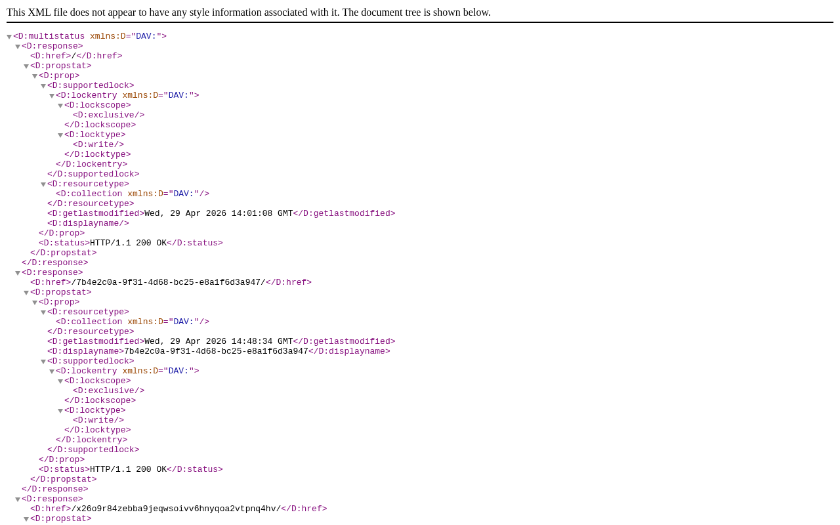This screenshot has height=525, width=840.
Task: Collapse D:lockscope in the 7b4e2c0a response
Action: pyautogui.click(x=60, y=382)
